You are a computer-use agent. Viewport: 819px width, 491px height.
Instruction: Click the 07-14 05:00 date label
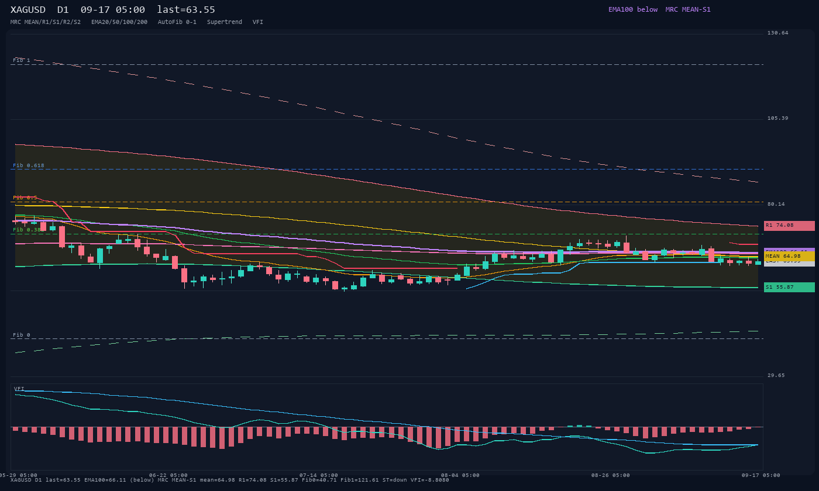(x=319, y=475)
